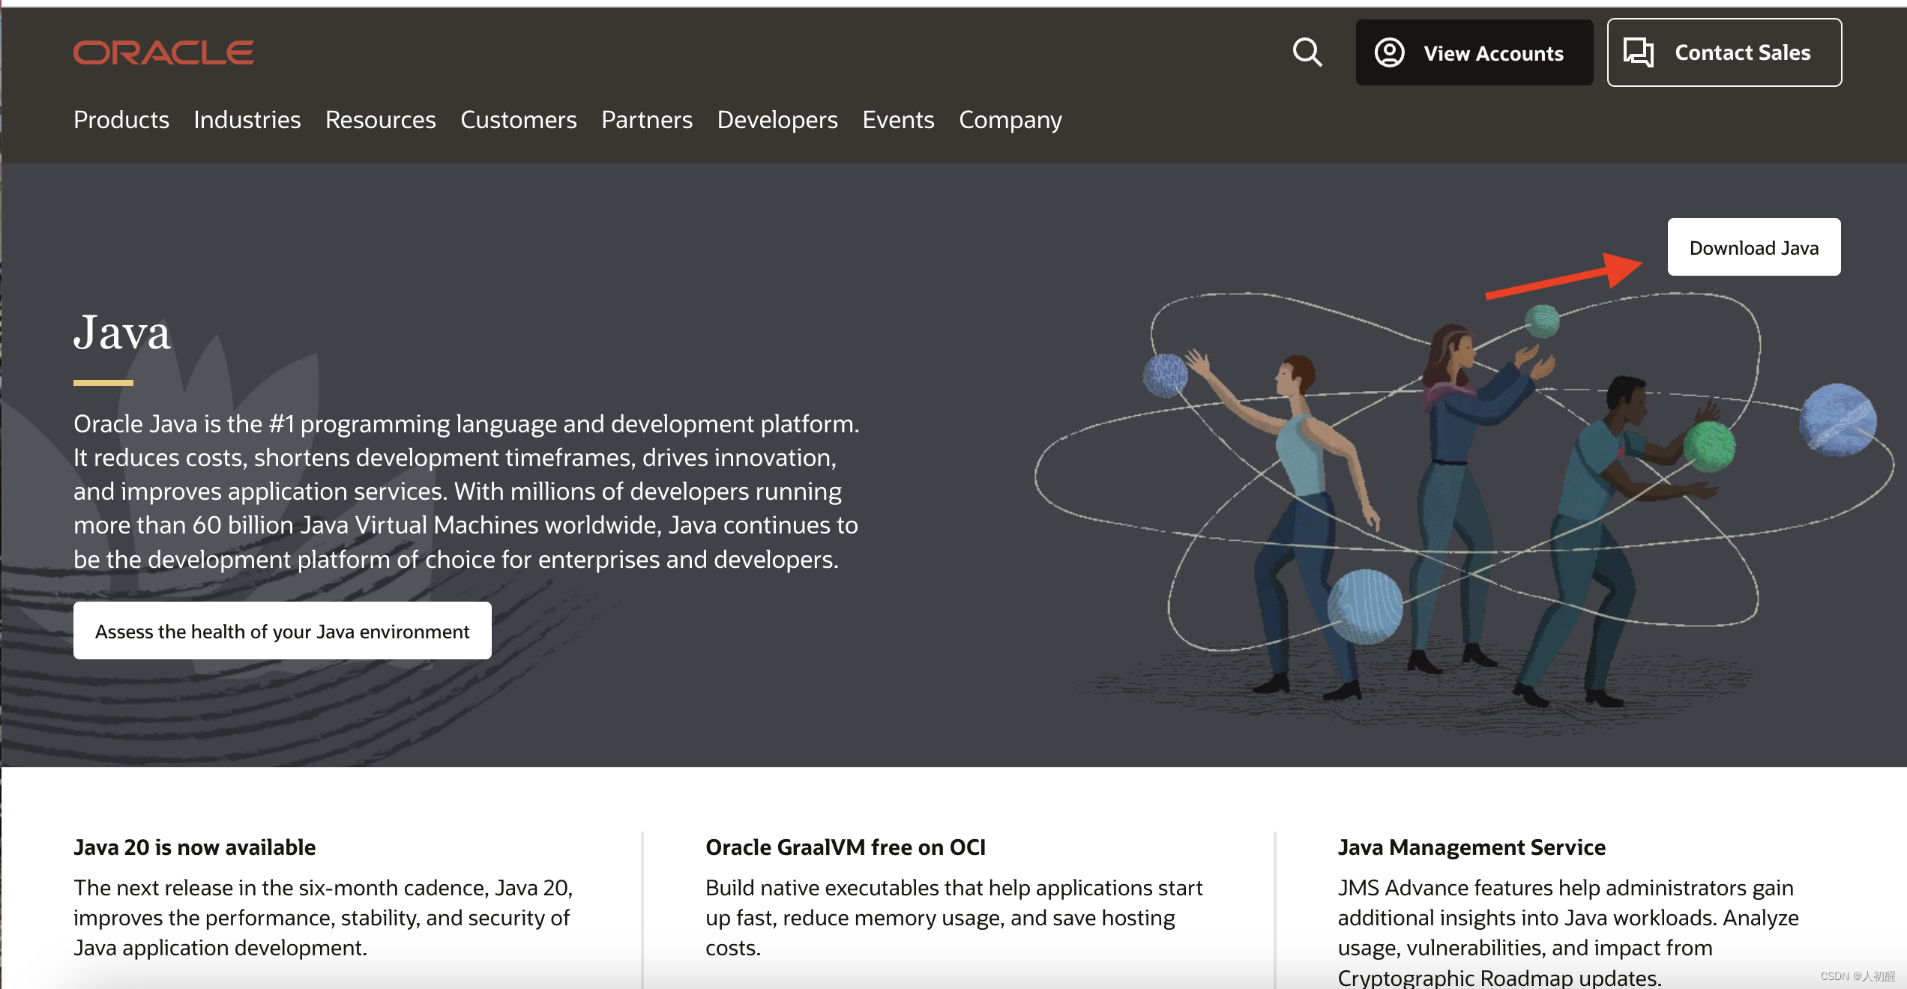
Task: Click the JMS Advance features description text
Action: pos(1568,932)
